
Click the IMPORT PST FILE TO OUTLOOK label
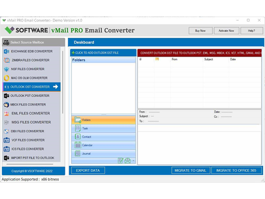tap(33, 158)
